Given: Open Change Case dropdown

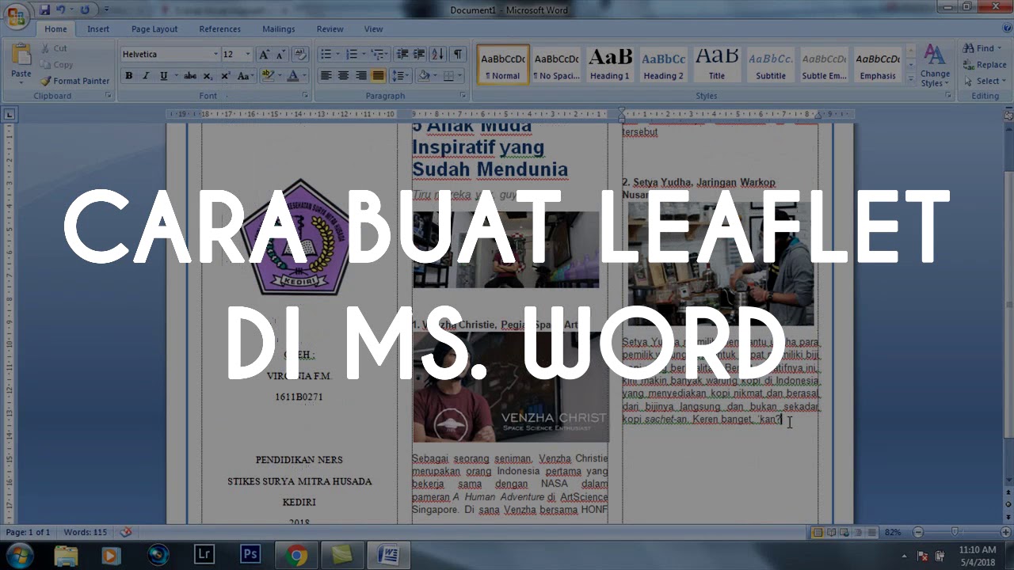Looking at the screenshot, I should point(246,76).
